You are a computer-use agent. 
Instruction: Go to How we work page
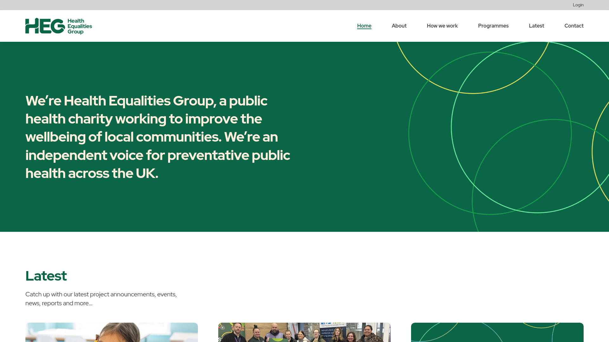(x=442, y=26)
